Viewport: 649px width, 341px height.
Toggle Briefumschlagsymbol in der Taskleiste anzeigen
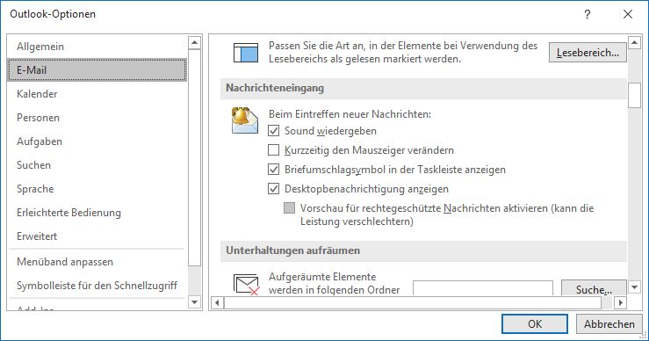click(274, 170)
